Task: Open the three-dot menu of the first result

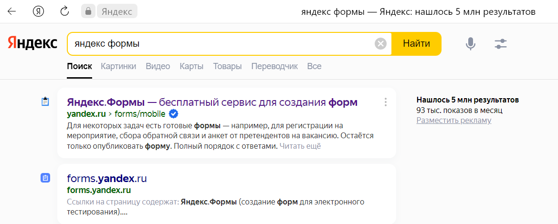Action: (x=385, y=102)
